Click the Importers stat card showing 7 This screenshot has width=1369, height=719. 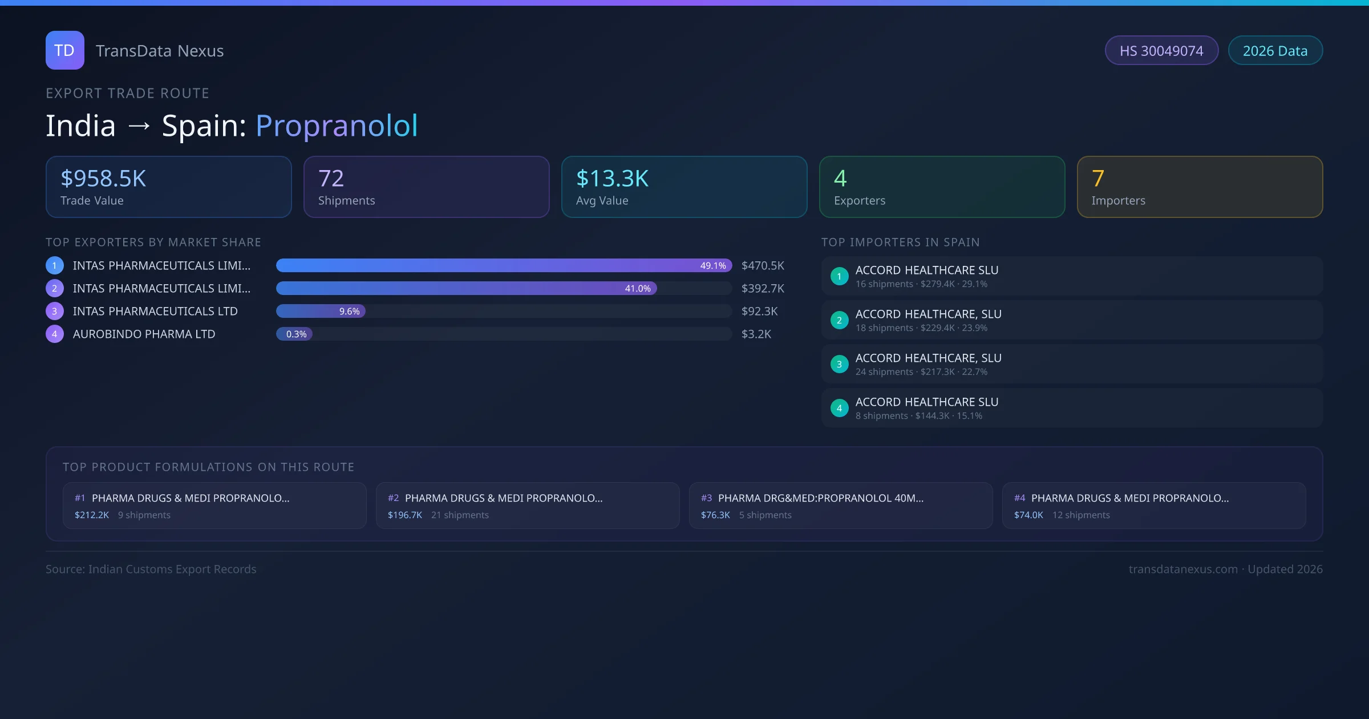click(x=1200, y=187)
